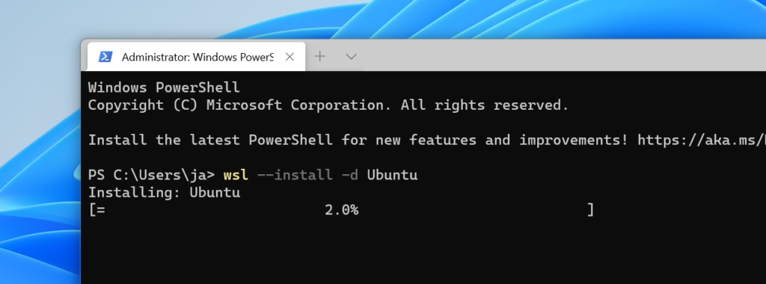Click the Copyright (C) Microsoft Corporation line
Screen dimensions: 766x284
pyautogui.click(x=328, y=105)
